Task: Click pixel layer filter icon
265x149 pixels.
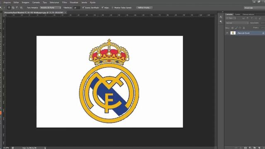Action: (243, 18)
